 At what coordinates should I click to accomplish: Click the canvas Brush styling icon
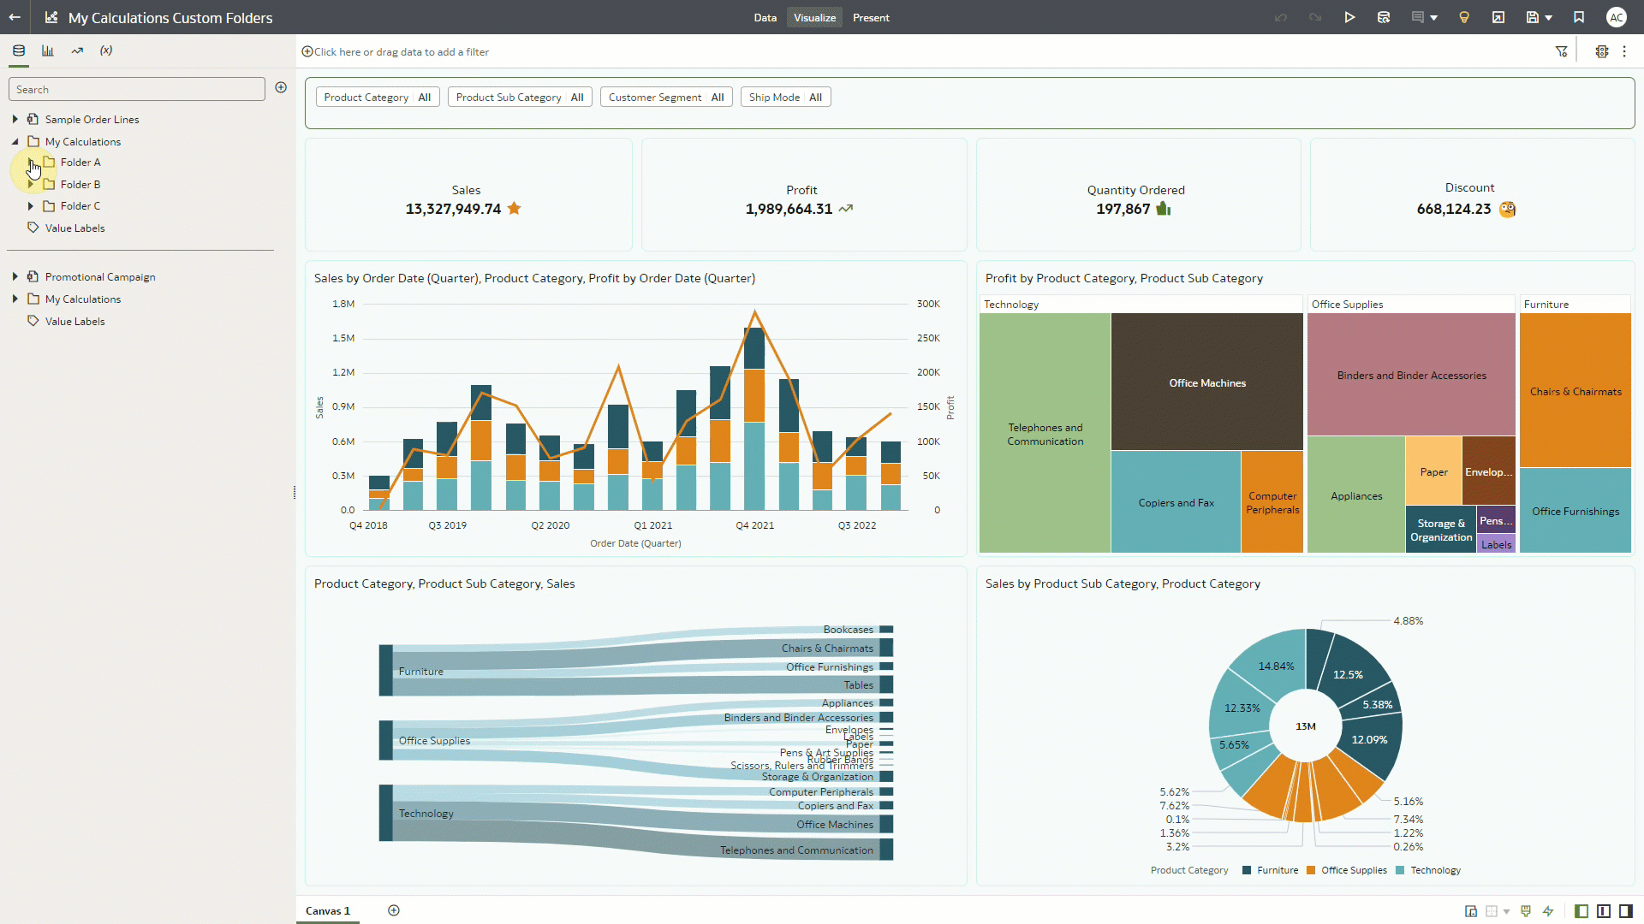coord(1525,911)
